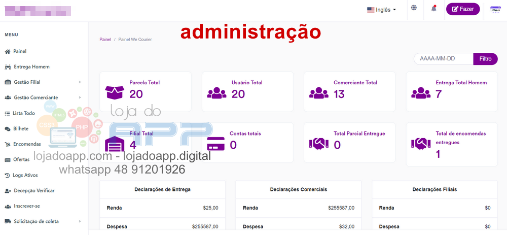
Task: Click Entrega Total Homem people icon
Action: point(421,93)
